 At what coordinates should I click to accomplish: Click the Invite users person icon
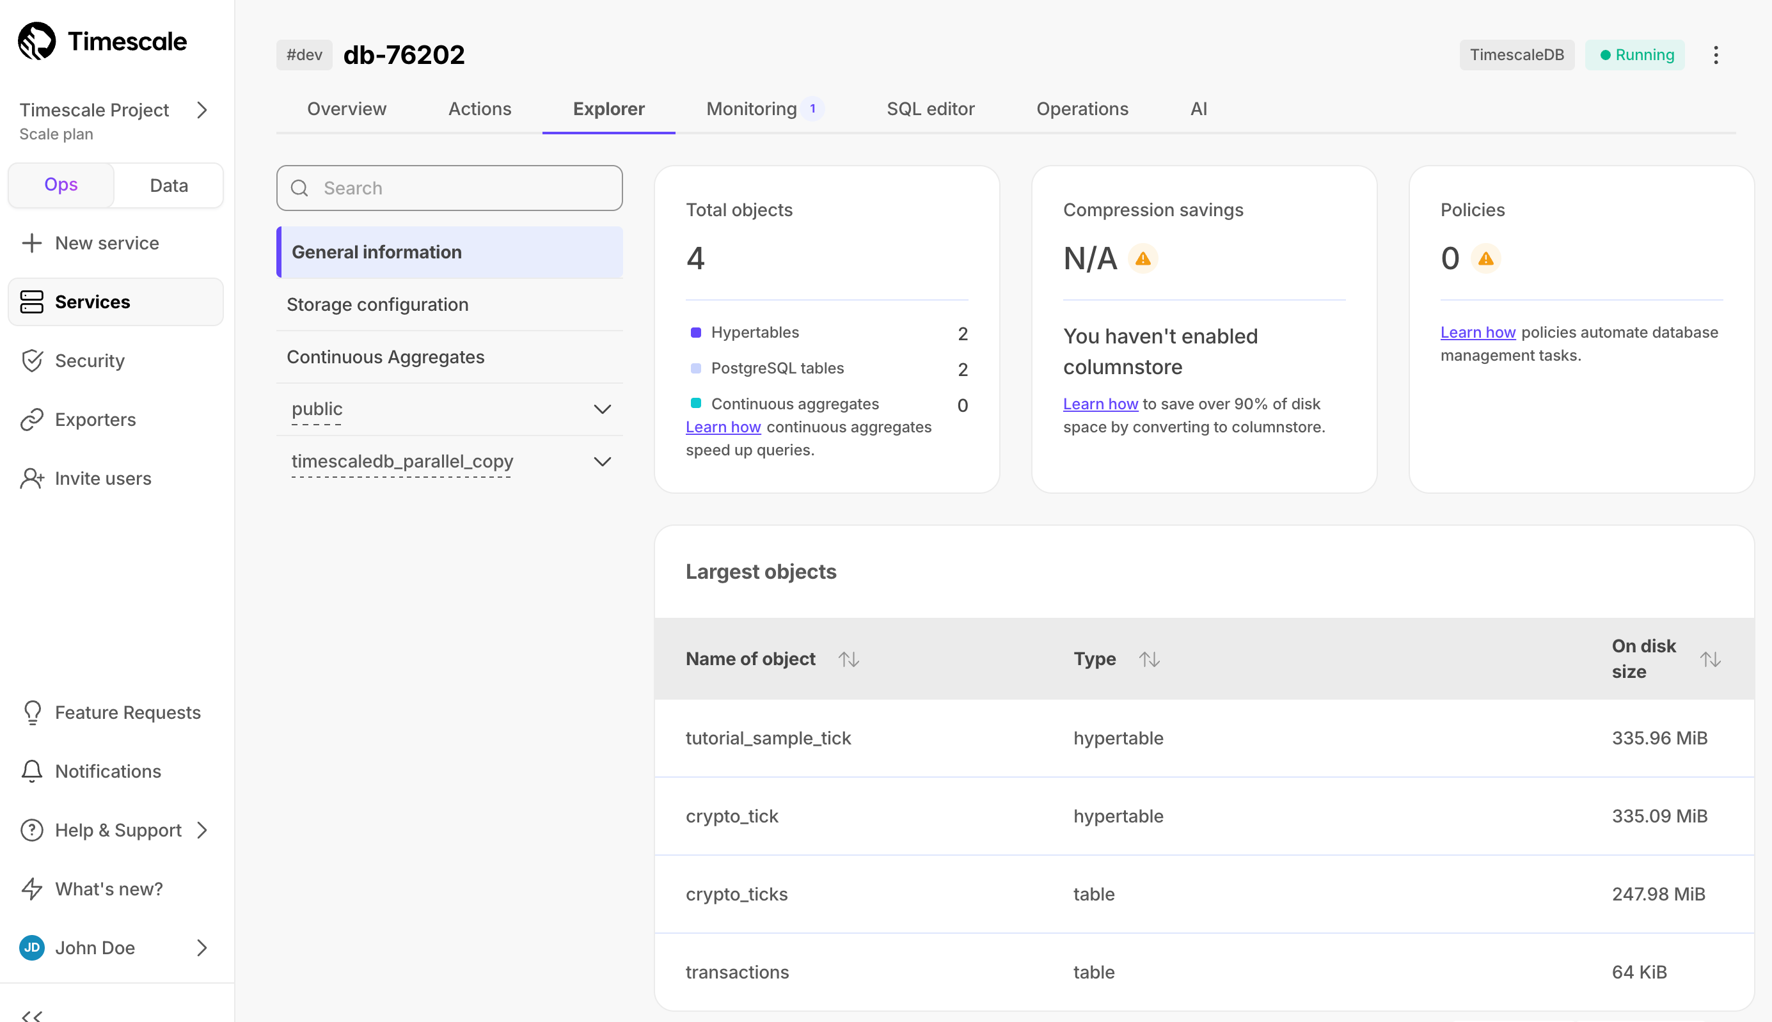pos(31,479)
